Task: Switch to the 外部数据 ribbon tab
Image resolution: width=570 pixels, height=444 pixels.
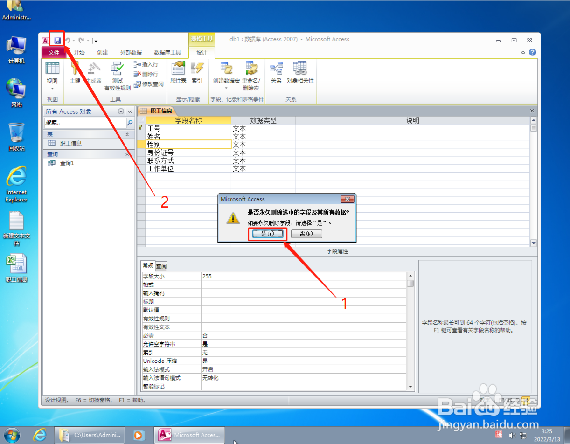Action: click(131, 52)
